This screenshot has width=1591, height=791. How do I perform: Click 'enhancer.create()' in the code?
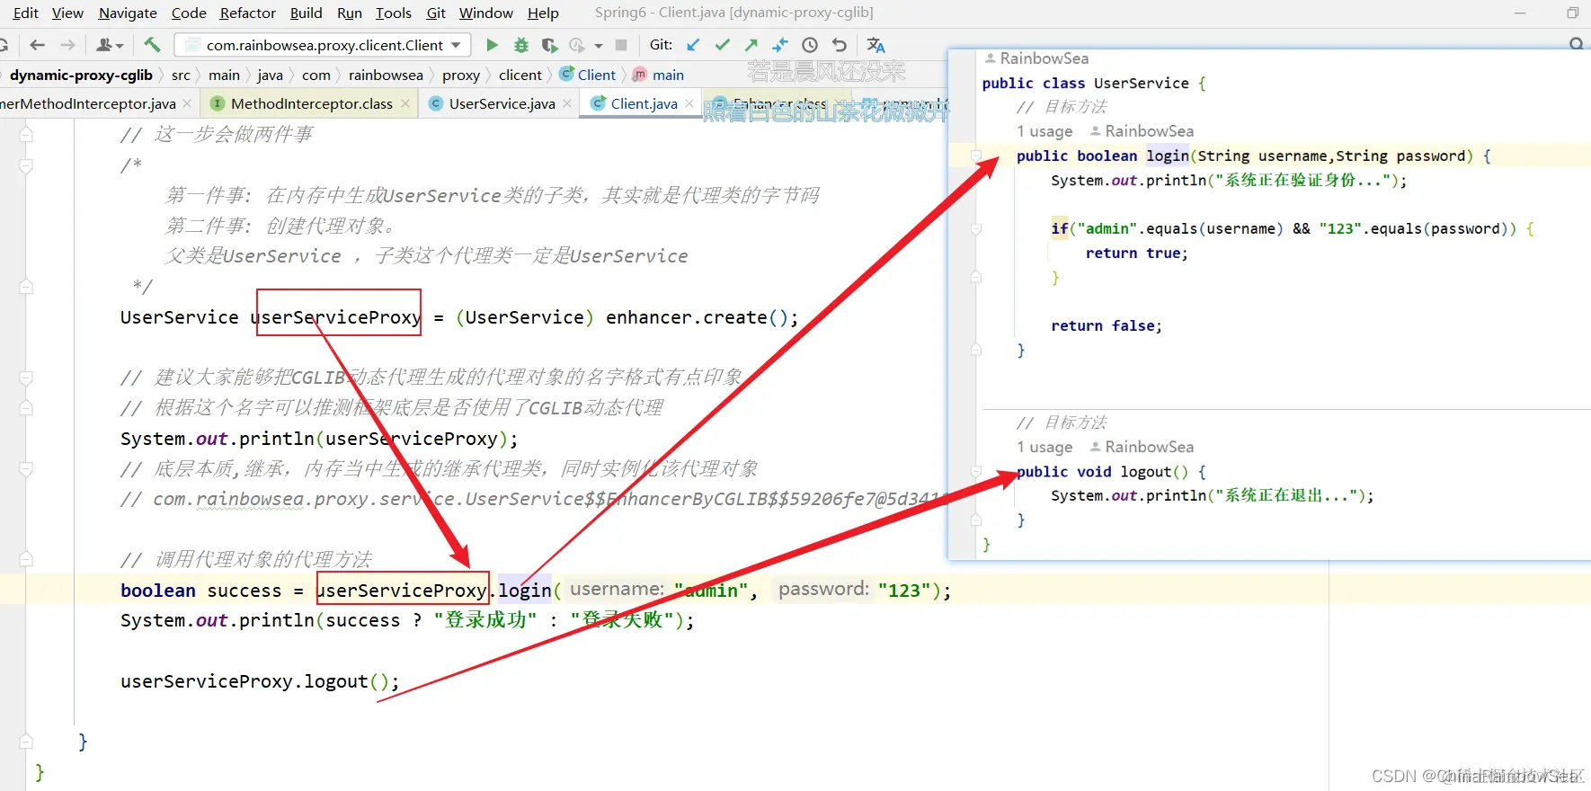(696, 317)
